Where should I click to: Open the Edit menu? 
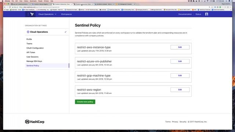click(17, 1)
